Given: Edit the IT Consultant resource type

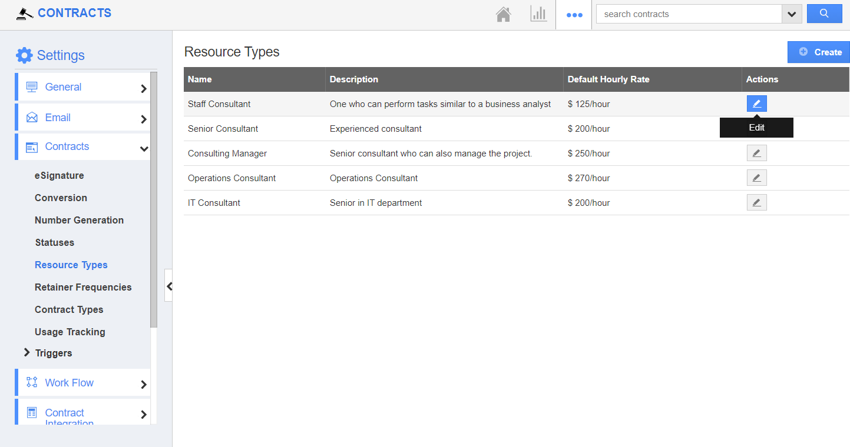Looking at the screenshot, I should (756, 203).
